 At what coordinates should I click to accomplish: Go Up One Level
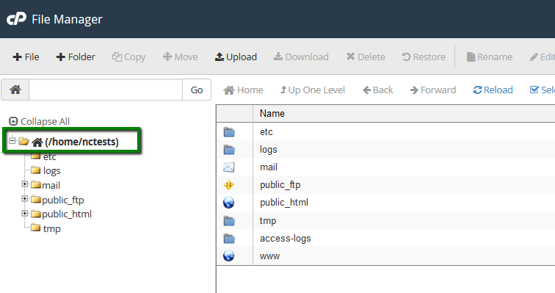pyautogui.click(x=313, y=90)
